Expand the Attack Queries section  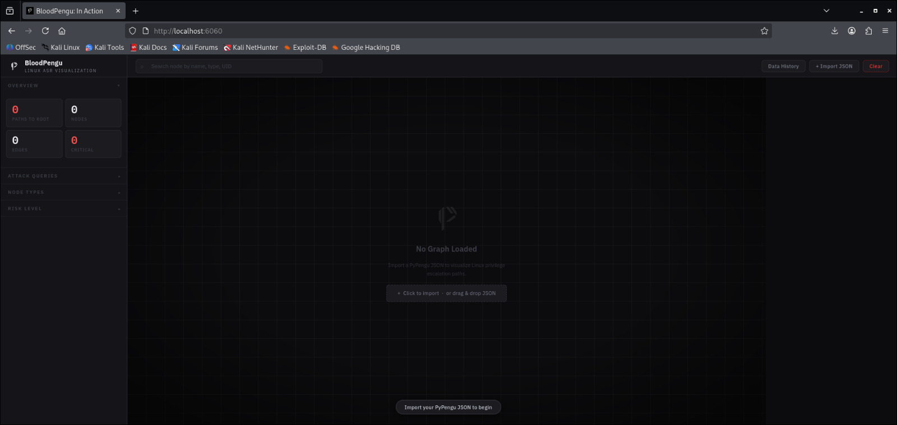click(63, 176)
